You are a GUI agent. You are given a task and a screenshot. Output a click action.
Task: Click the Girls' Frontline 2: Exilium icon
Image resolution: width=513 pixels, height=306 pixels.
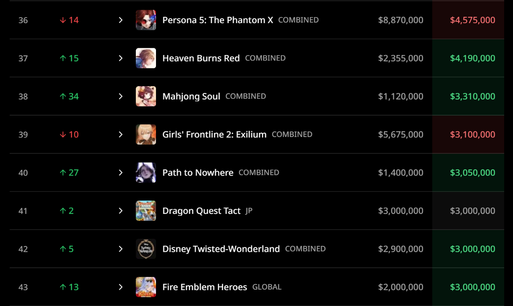(146, 135)
